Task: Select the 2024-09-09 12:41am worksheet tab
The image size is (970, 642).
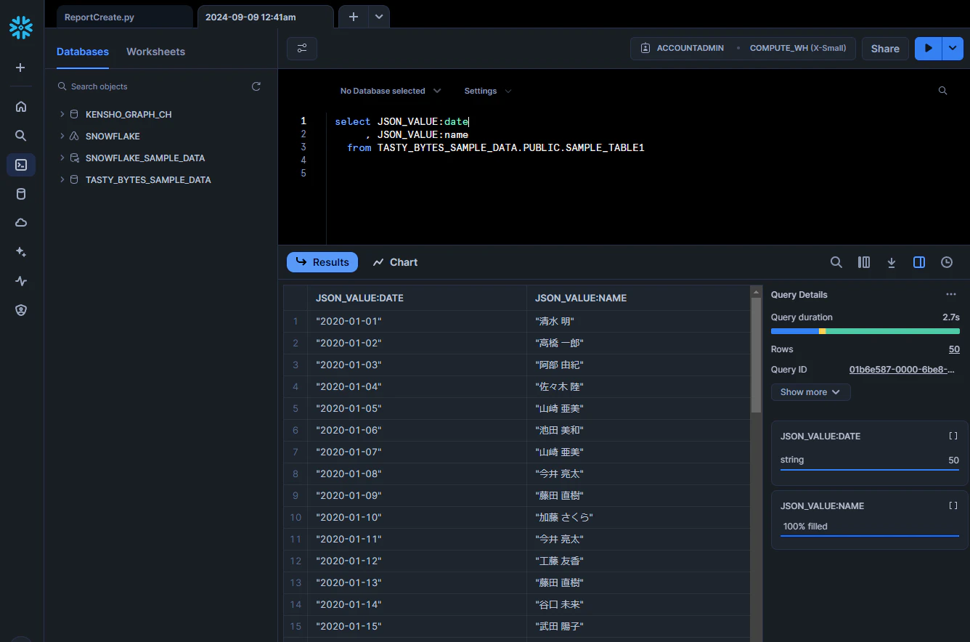Action: 265,17
